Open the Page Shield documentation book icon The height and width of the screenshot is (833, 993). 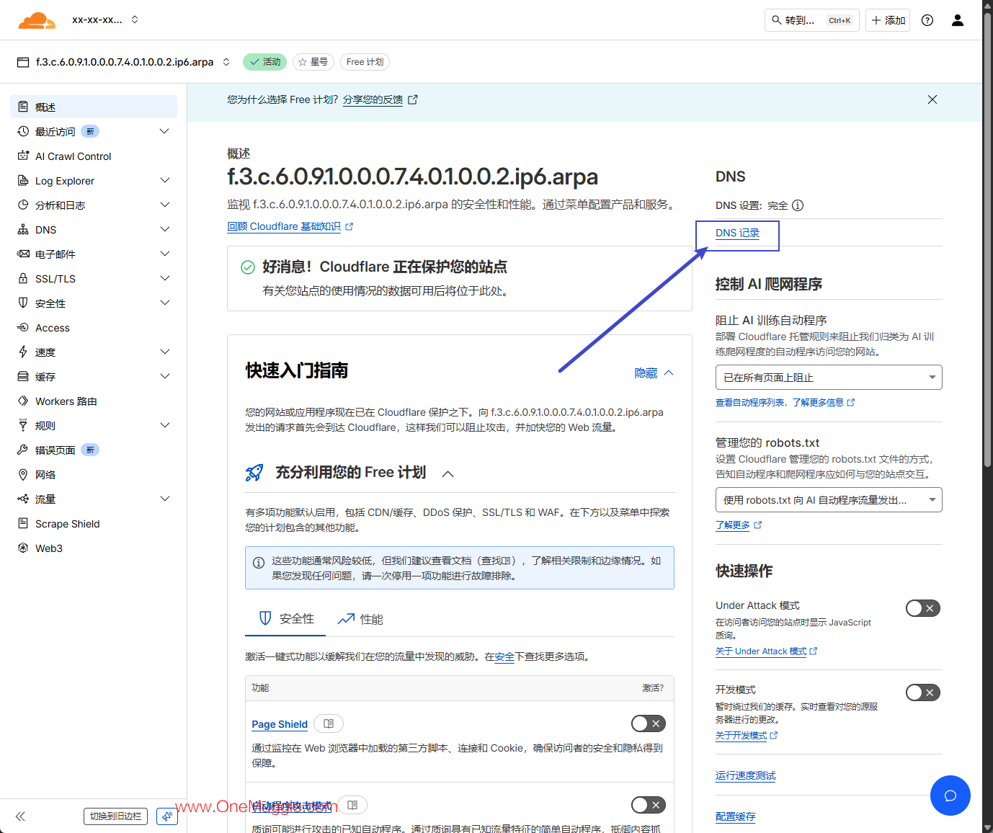coord(329,723)
